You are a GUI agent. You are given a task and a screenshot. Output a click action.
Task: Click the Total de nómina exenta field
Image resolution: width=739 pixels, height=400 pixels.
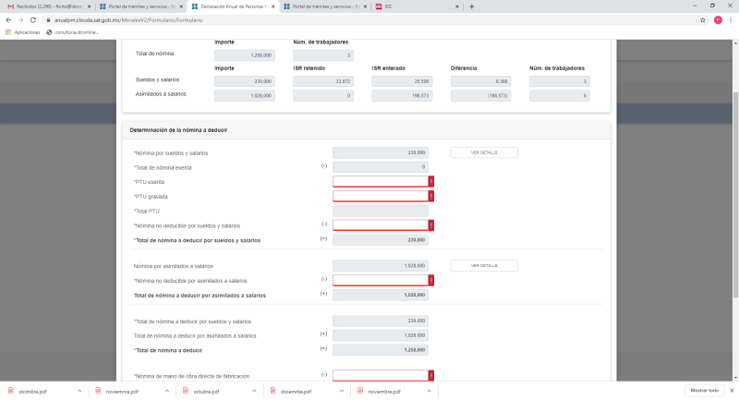tap(381, 167)
